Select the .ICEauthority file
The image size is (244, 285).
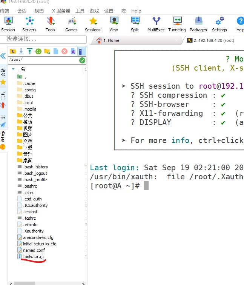coord(33,205)
